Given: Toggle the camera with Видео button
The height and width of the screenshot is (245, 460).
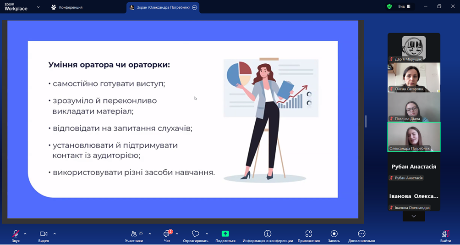Looking at the screenshot, I should click(x=44, y=236).
